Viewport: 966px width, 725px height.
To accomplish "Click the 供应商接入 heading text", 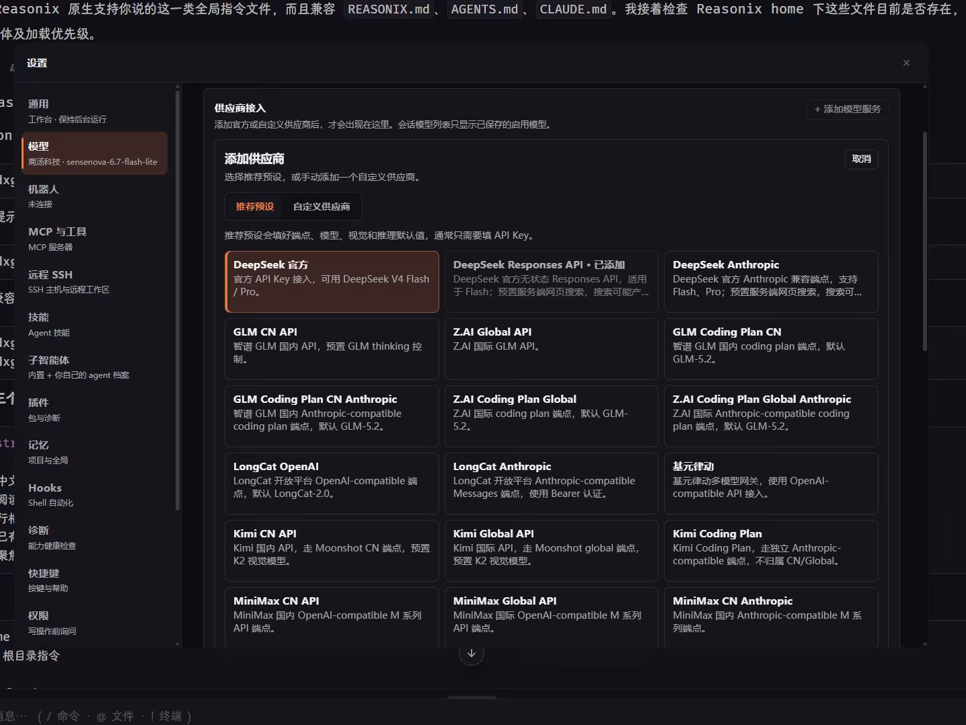I will click(x=240, y=108).
